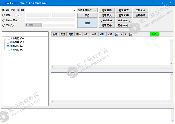Enable the 正则 regex checkbox

click(16, 15)
